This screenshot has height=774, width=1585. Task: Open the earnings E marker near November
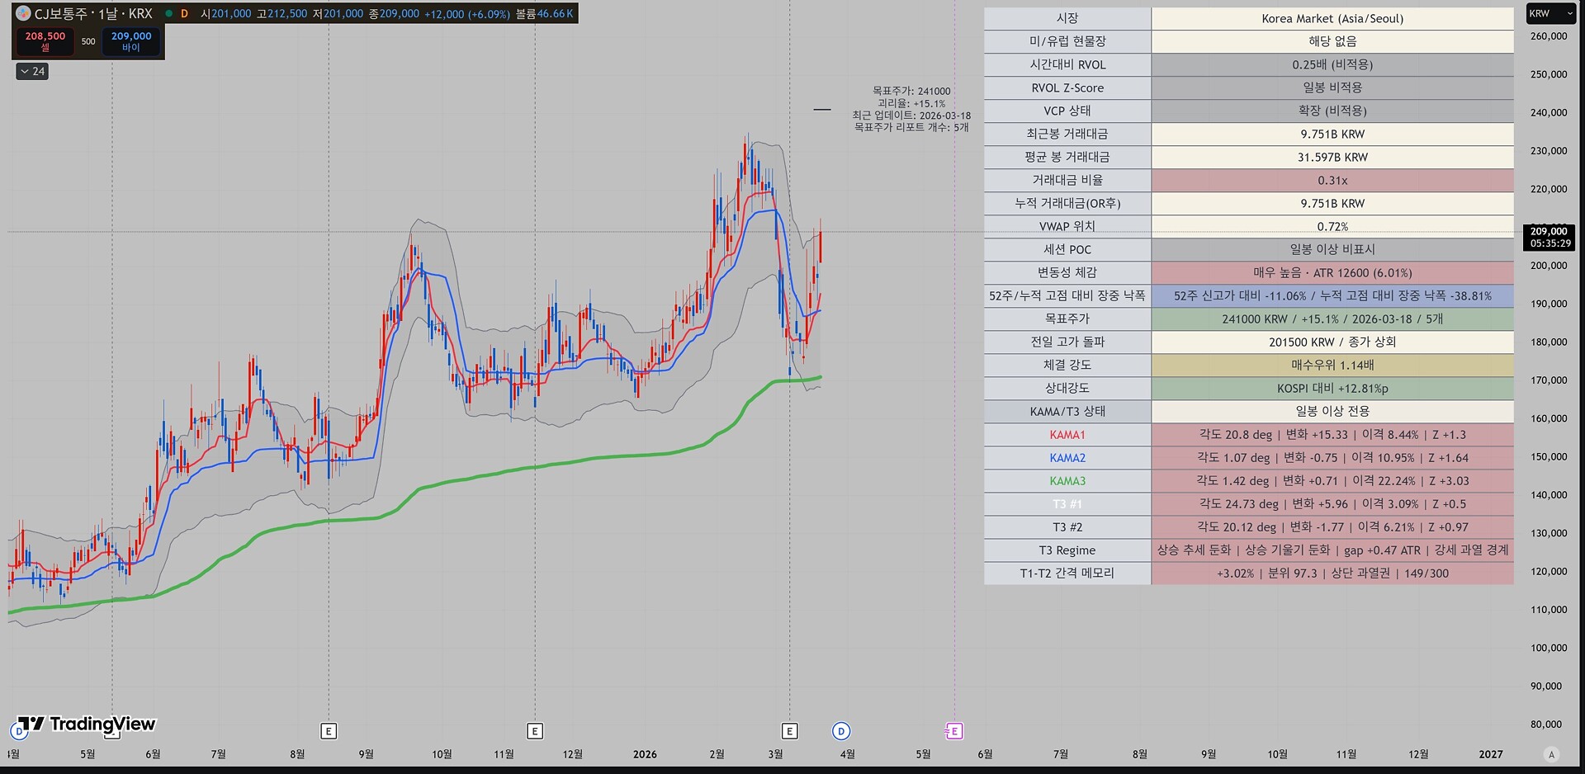(535, 731)
